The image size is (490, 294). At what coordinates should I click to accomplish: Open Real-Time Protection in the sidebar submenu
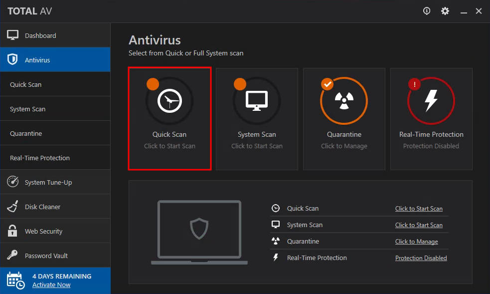[55, 157]
